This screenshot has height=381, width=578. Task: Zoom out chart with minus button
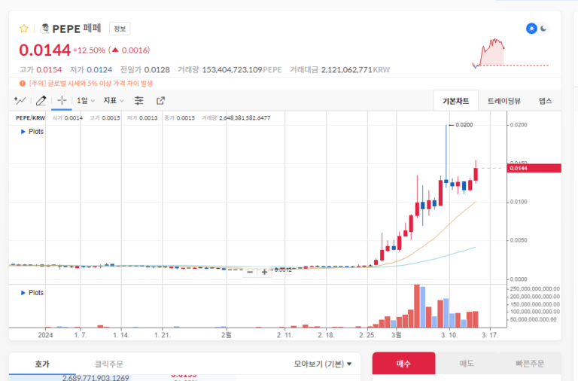point(250,272)
